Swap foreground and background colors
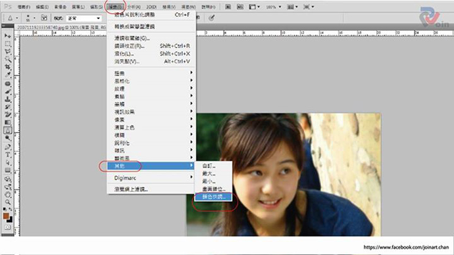454x255 pixels. pyautogui.click(x=10, y=209)
